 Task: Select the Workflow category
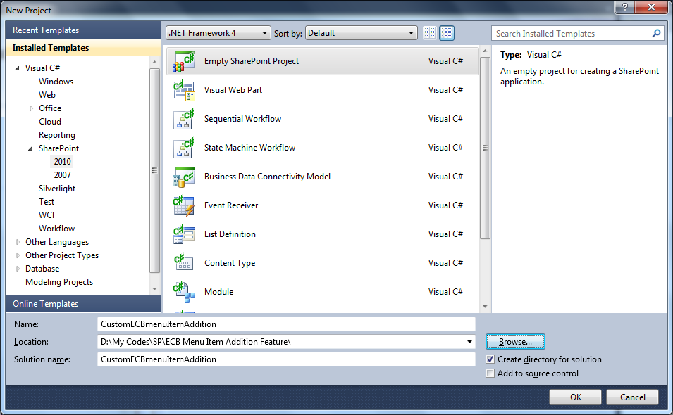[56, 229]
